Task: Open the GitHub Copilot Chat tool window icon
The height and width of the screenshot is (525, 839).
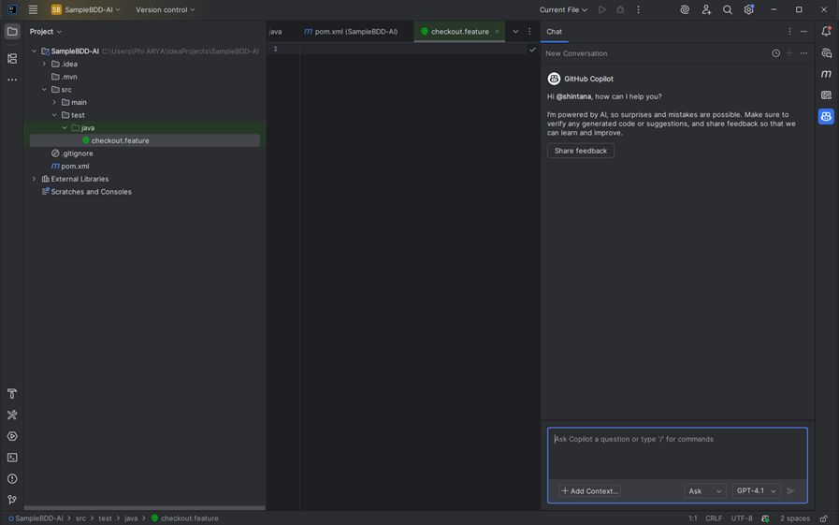Action: coord(826,117)
